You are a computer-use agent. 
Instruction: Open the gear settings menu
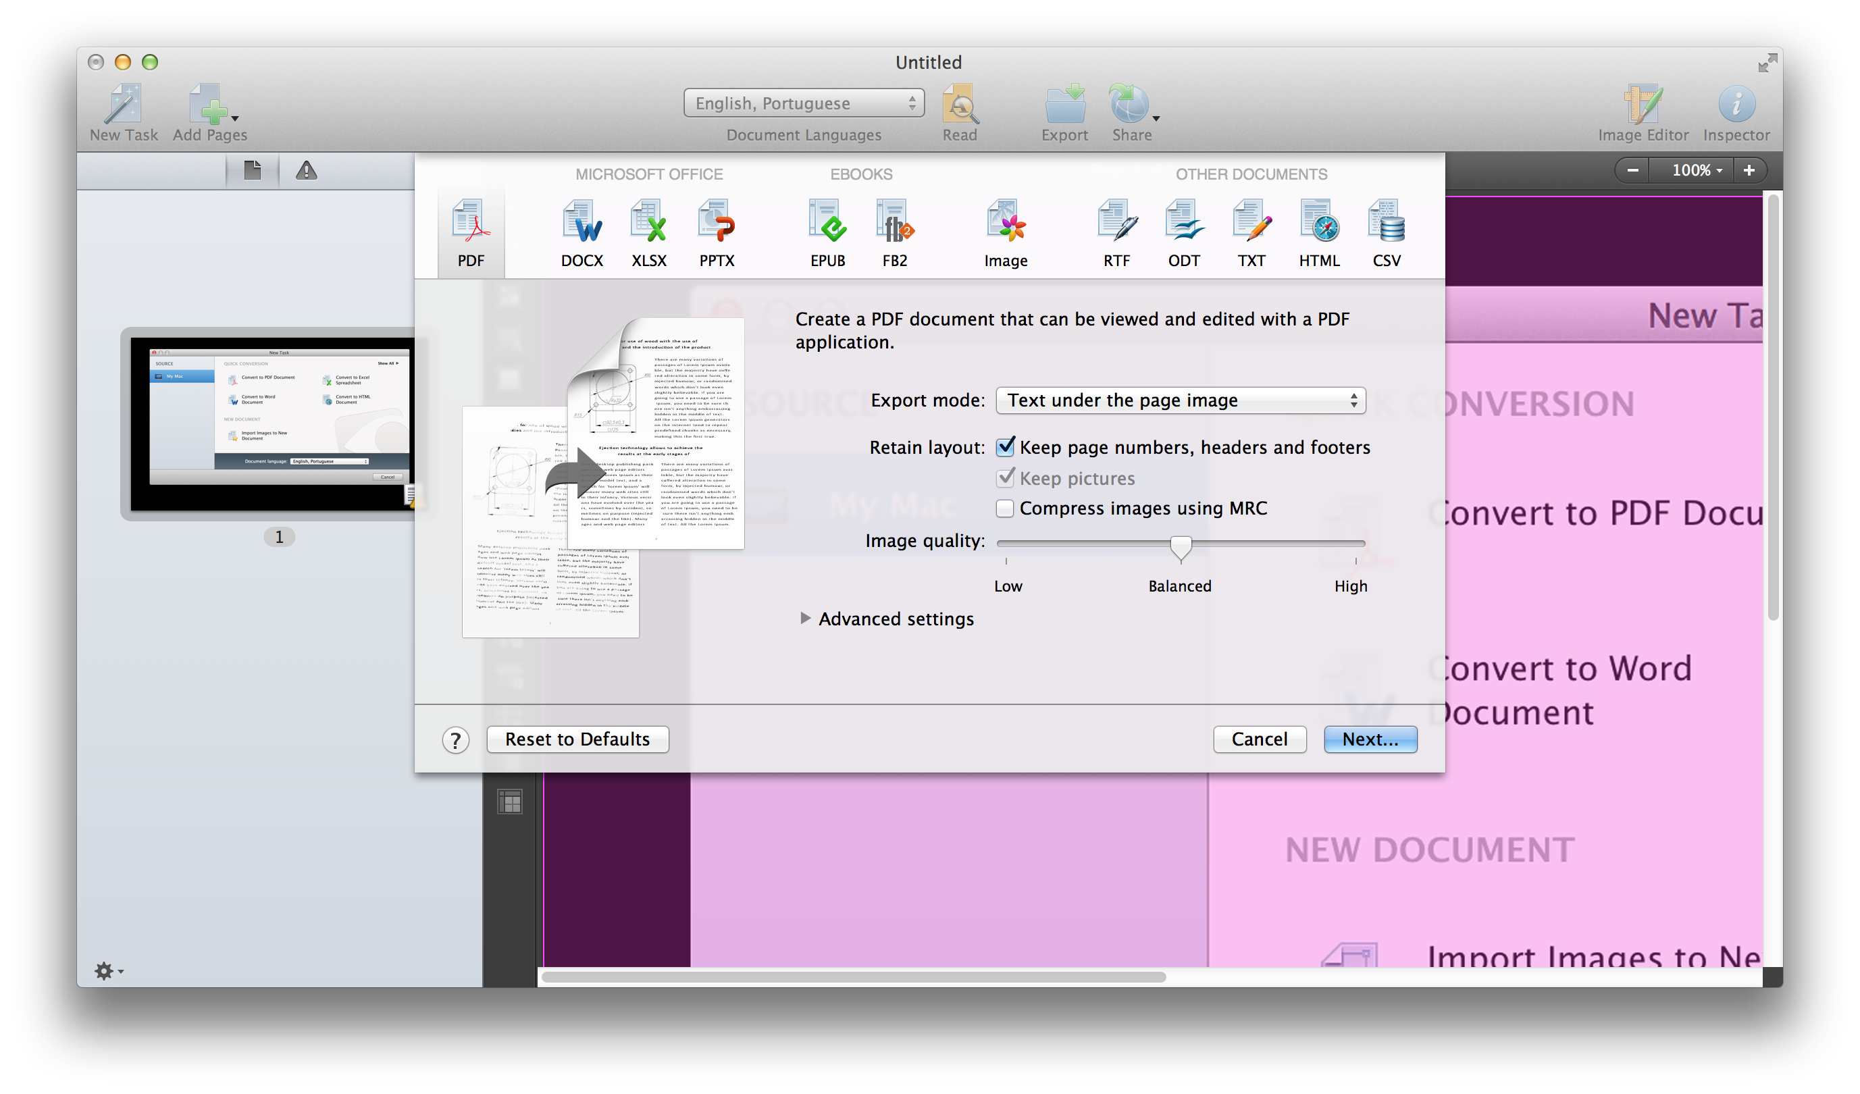pyautogui.click(x=109, y=970)
